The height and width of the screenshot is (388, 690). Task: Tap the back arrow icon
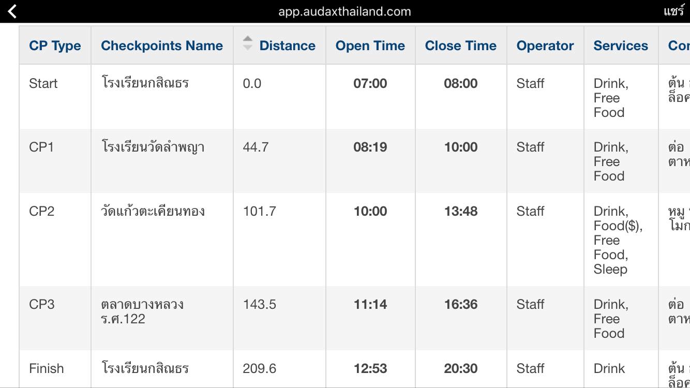(x=12, y=11)
